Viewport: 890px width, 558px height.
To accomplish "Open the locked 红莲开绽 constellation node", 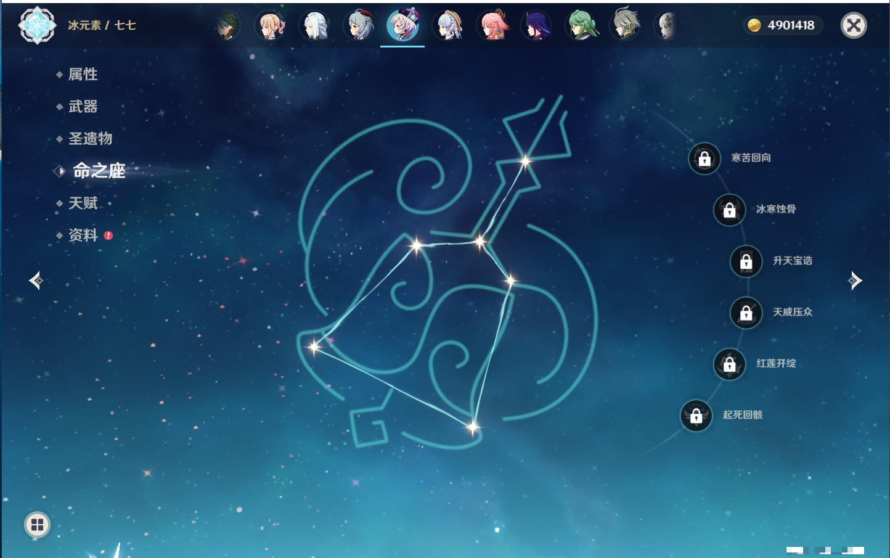I will click(730, 364).
